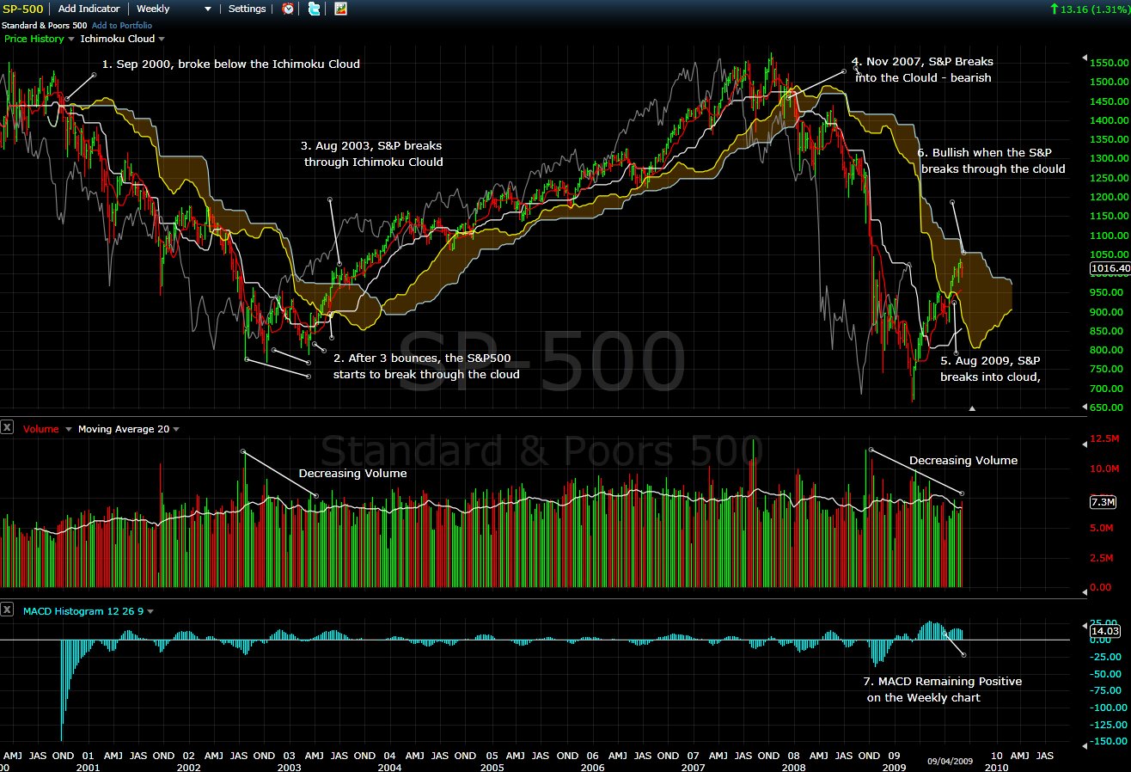The width and height of the screenshot is (1131, 772).
Task: Select the 'After 3 bounces' annotation text
Action: click(x=426, y=365)
